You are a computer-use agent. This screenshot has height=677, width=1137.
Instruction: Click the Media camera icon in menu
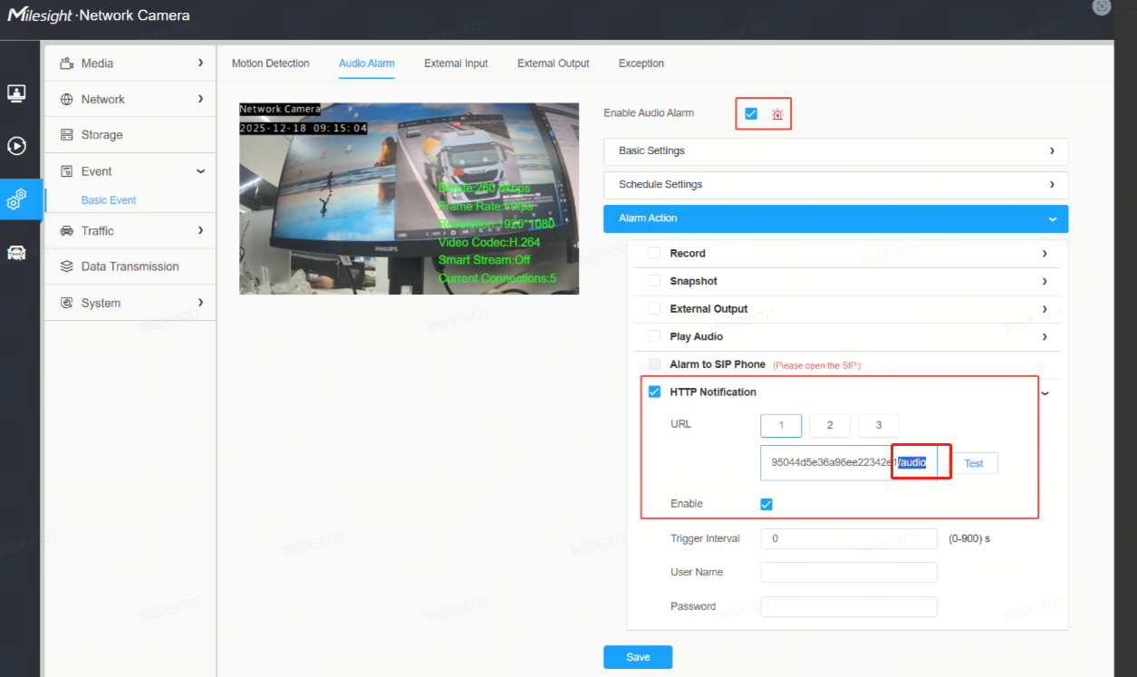(66, 63)
